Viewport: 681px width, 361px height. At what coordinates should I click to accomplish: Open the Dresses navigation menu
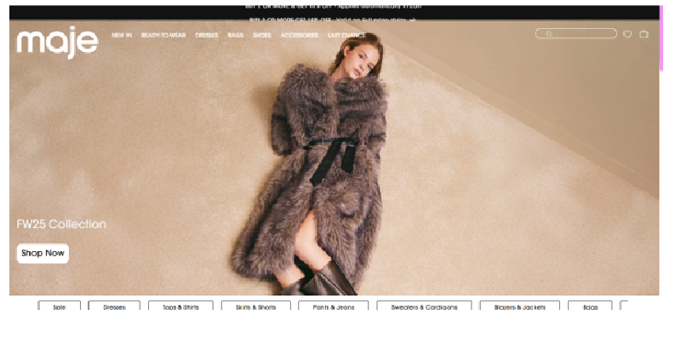(x=207, y=36)
